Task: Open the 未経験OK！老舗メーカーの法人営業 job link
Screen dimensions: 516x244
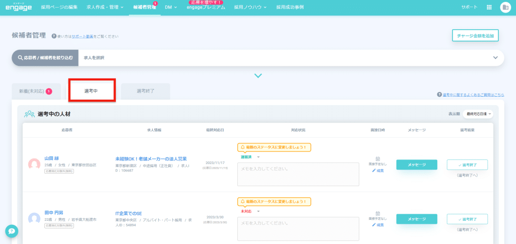Action: pyautogui.click(x=151, y=158)
